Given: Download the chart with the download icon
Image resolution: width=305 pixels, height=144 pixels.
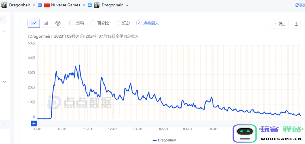Looking at the screenshot, I should [x=296, y=24].
